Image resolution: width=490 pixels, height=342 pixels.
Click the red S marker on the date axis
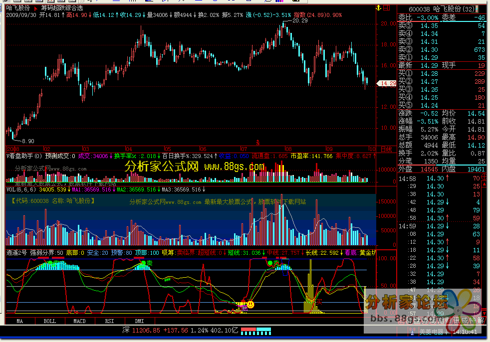(x=257, y=142)
